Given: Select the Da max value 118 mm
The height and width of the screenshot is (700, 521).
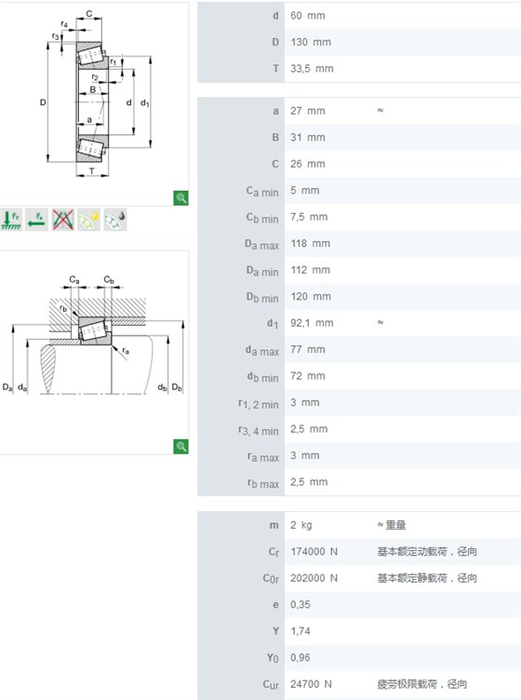Looking at the screenshot, I should (x=311, y=243).
